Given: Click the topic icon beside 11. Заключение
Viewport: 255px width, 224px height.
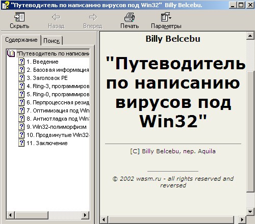Looking at the screenshot, I should 21,143.
